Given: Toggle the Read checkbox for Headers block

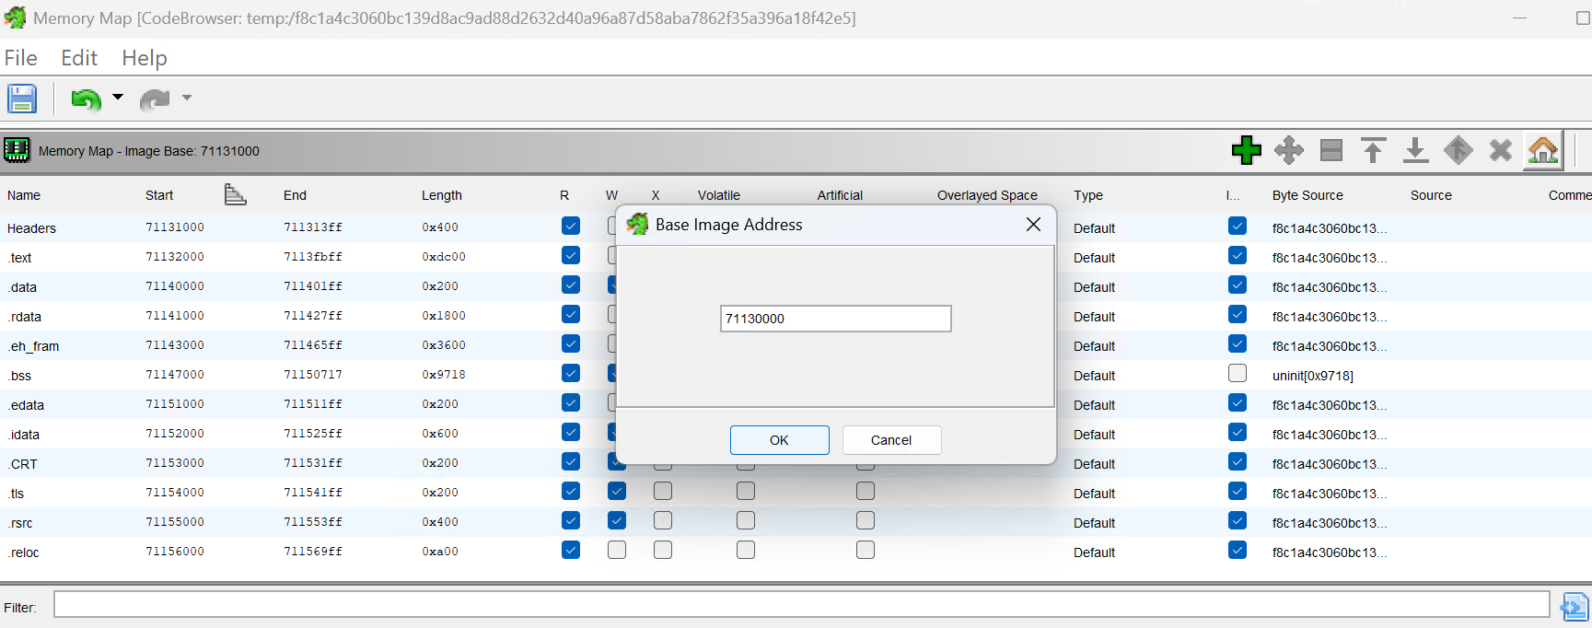Looking at the screenshot, I should point(571,226).
